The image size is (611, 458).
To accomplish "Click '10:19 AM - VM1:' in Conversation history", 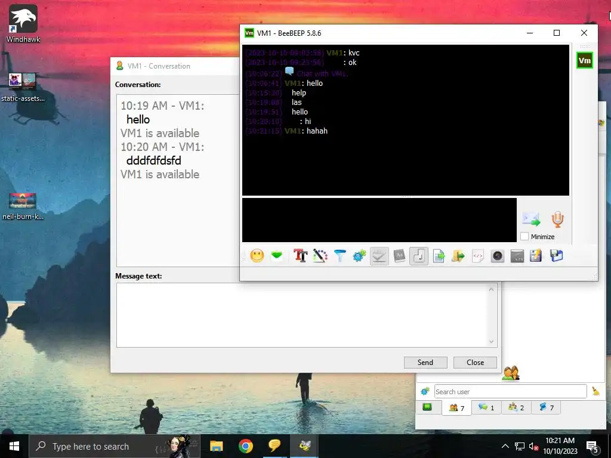I will [162, 106].
